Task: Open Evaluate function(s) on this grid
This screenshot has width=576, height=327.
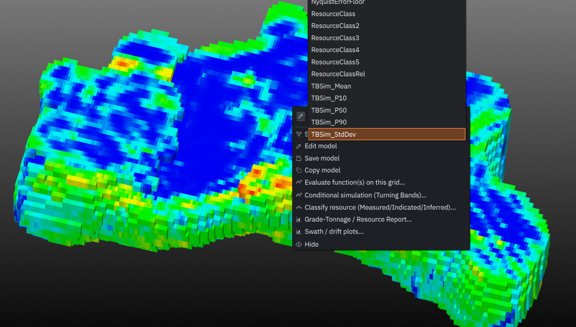Action: pyautogui.click(x=381, y=183)
